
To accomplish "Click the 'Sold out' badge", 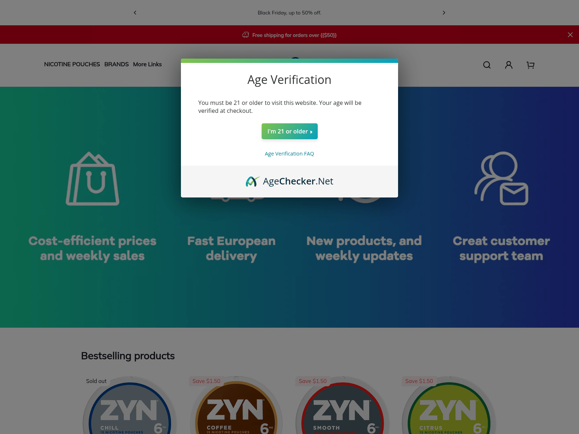I will pos(96,381).
